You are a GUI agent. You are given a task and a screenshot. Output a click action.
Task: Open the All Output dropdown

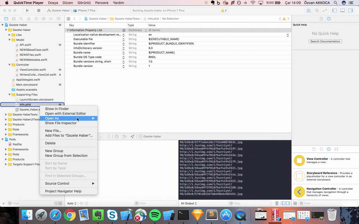point(189,203)
